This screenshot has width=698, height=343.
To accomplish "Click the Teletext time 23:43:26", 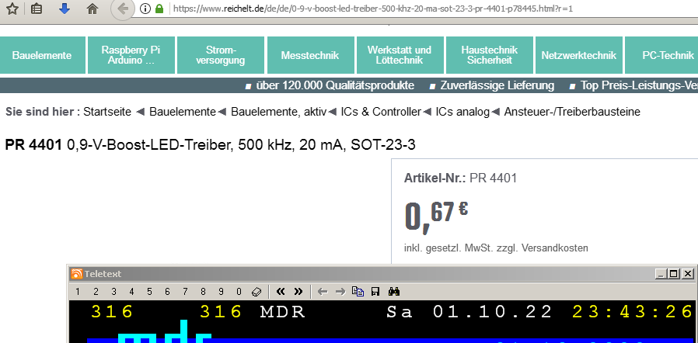I will click(x=633, y=312).
